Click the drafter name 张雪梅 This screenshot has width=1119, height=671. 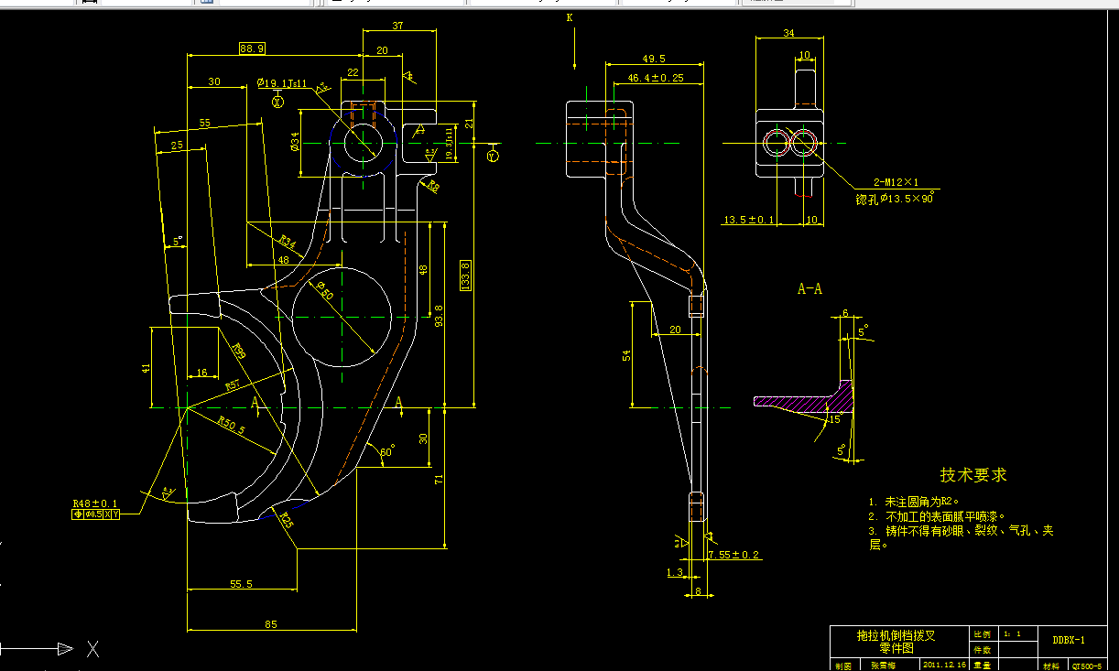884,665
